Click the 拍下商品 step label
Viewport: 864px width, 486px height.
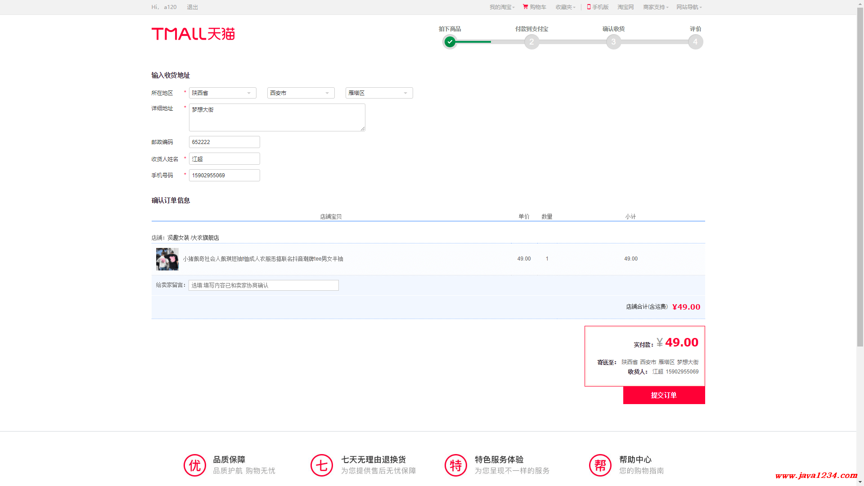tap(450, 29)
